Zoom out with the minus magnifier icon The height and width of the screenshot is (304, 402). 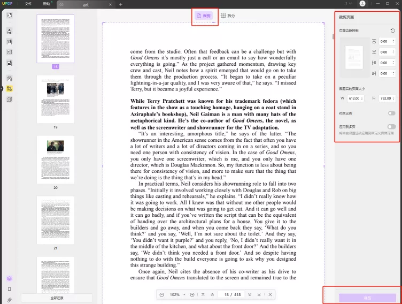click(x=162, y=295)
